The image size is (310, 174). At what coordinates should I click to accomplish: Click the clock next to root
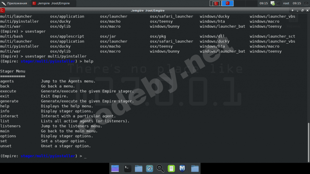point(297,3)
